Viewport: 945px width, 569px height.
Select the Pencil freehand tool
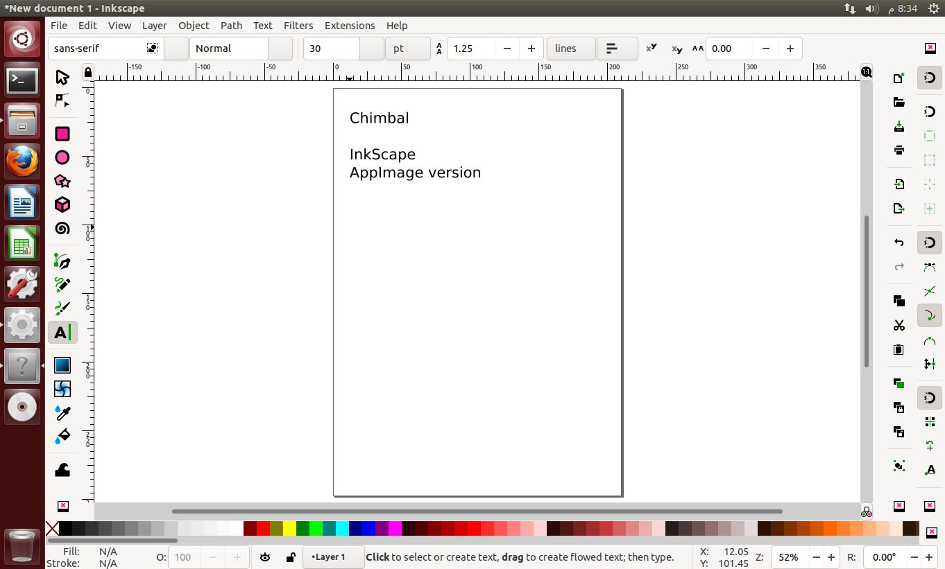pyautogui.click(x=62, y=285)
